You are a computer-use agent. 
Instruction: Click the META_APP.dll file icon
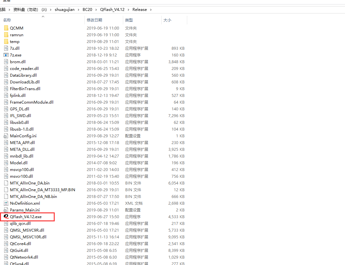pos(6,143)
